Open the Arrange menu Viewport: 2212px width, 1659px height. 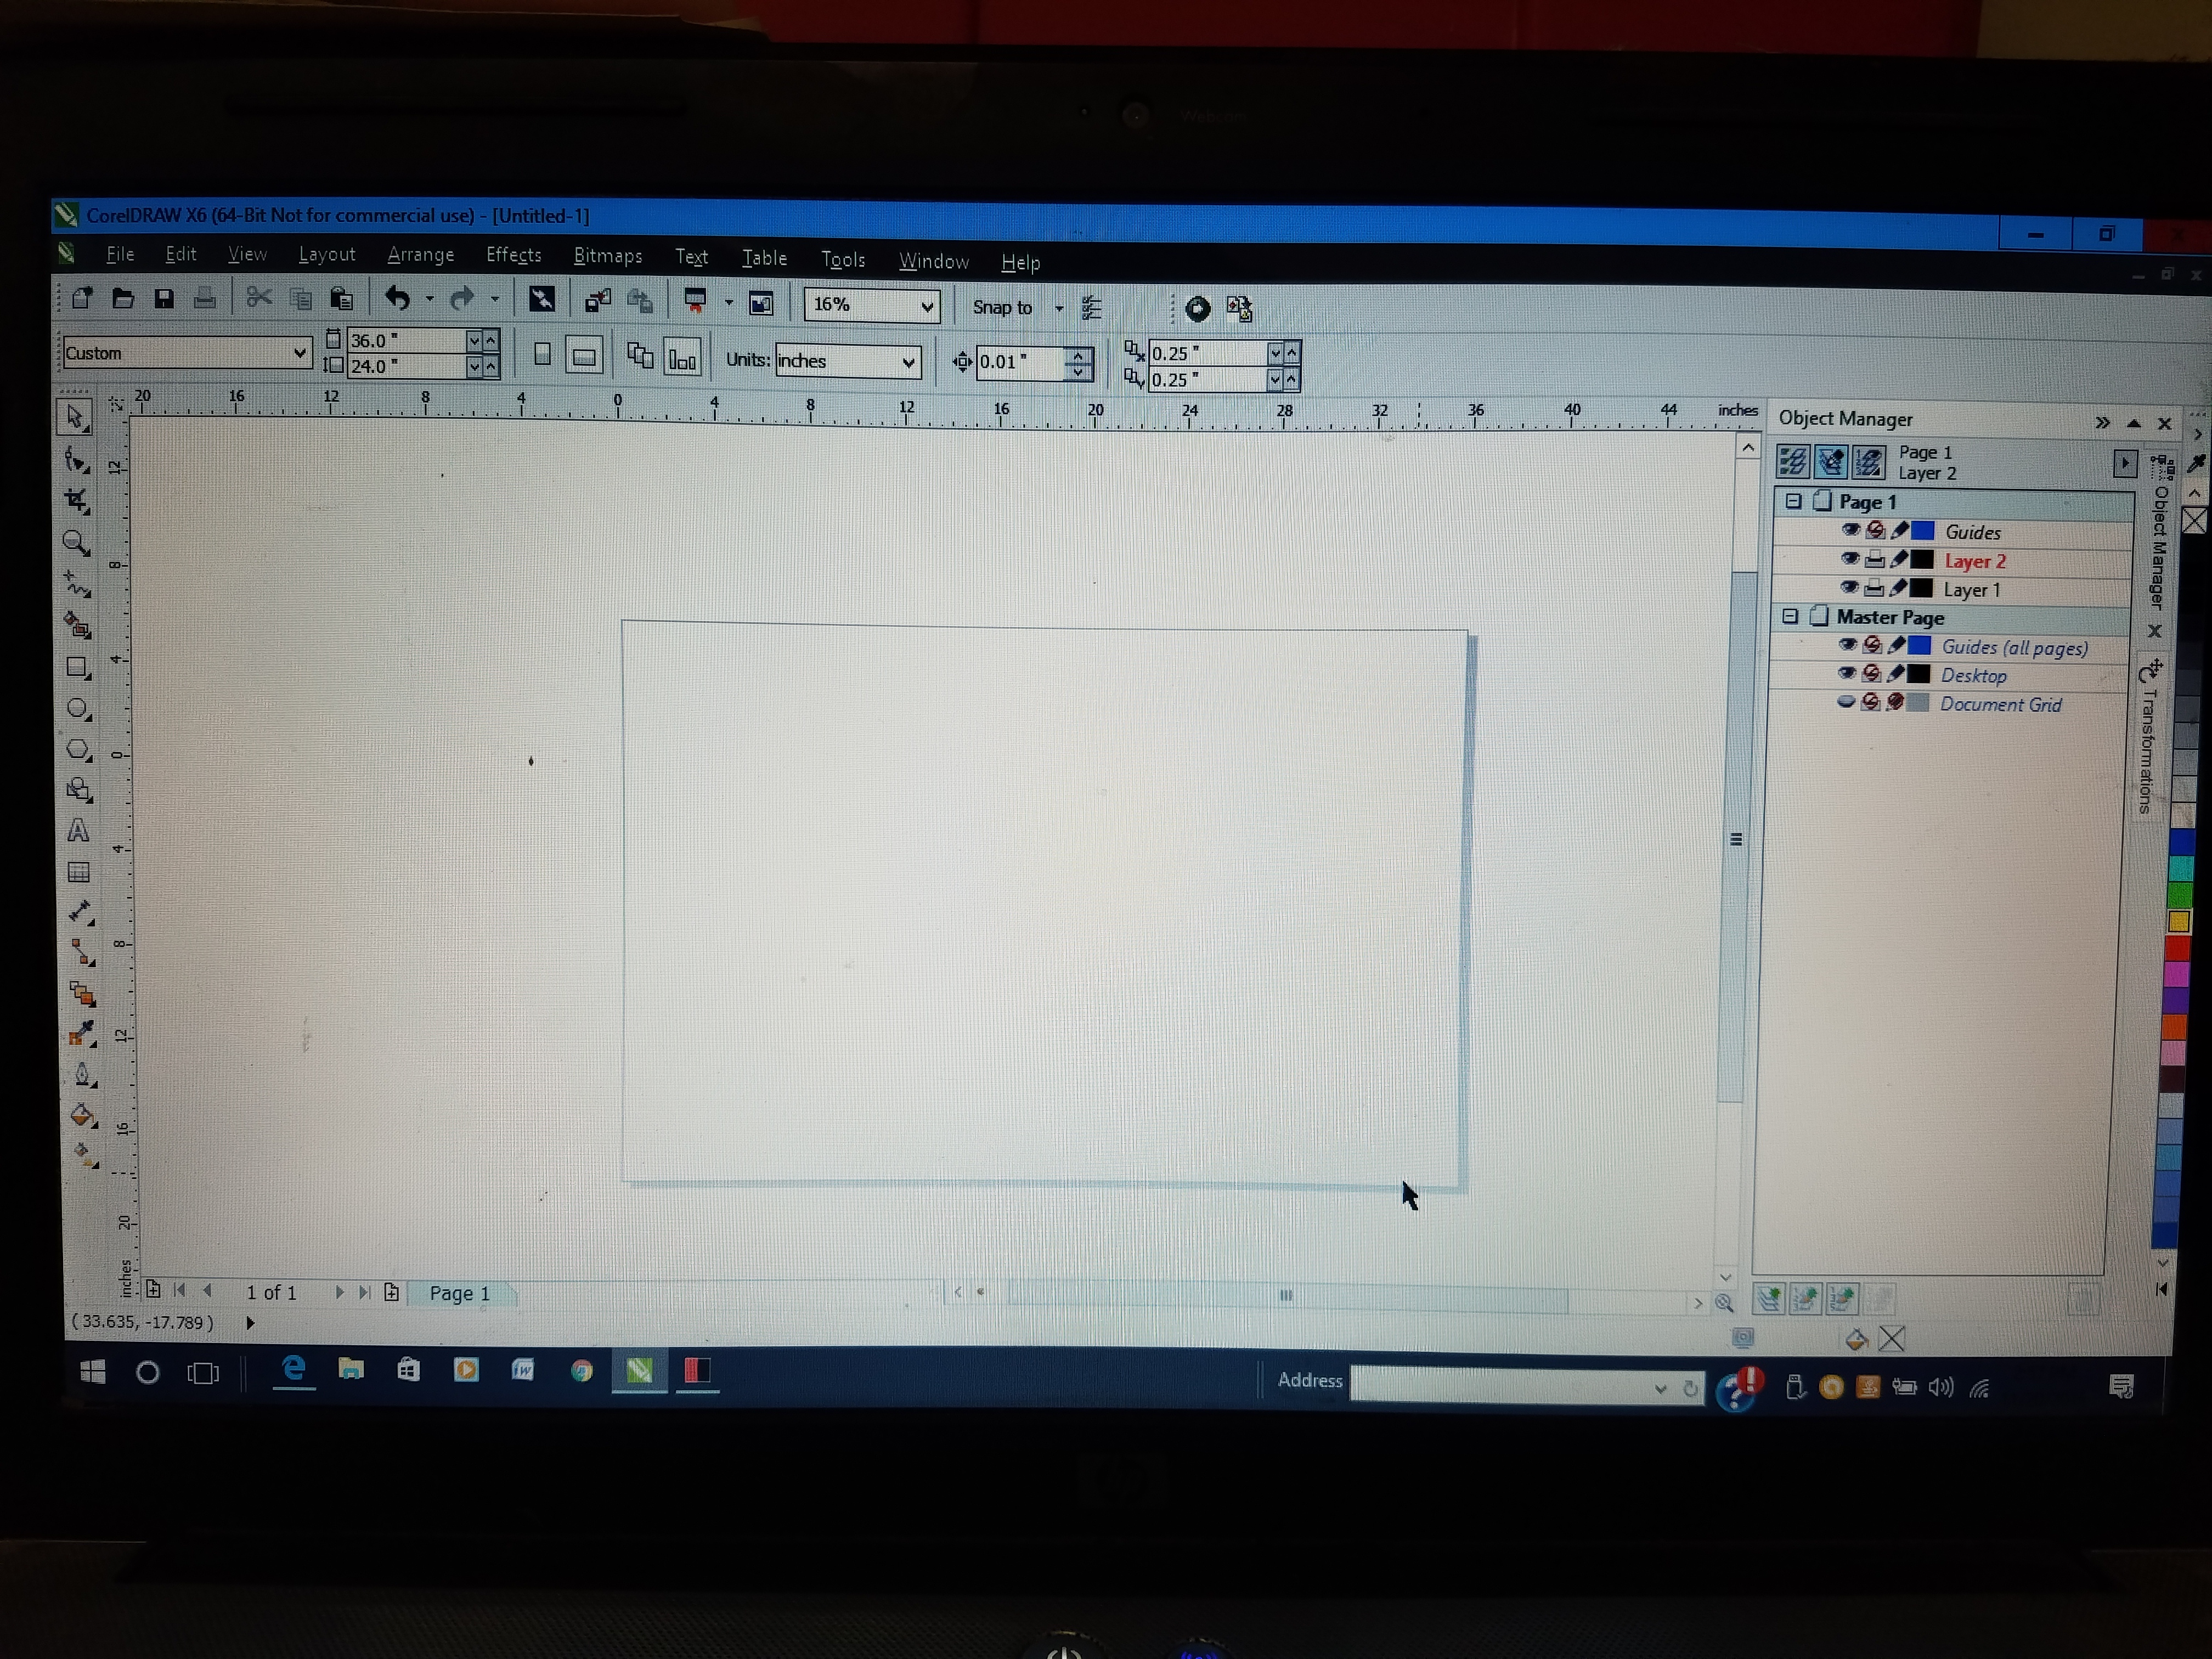click(420, 255)
